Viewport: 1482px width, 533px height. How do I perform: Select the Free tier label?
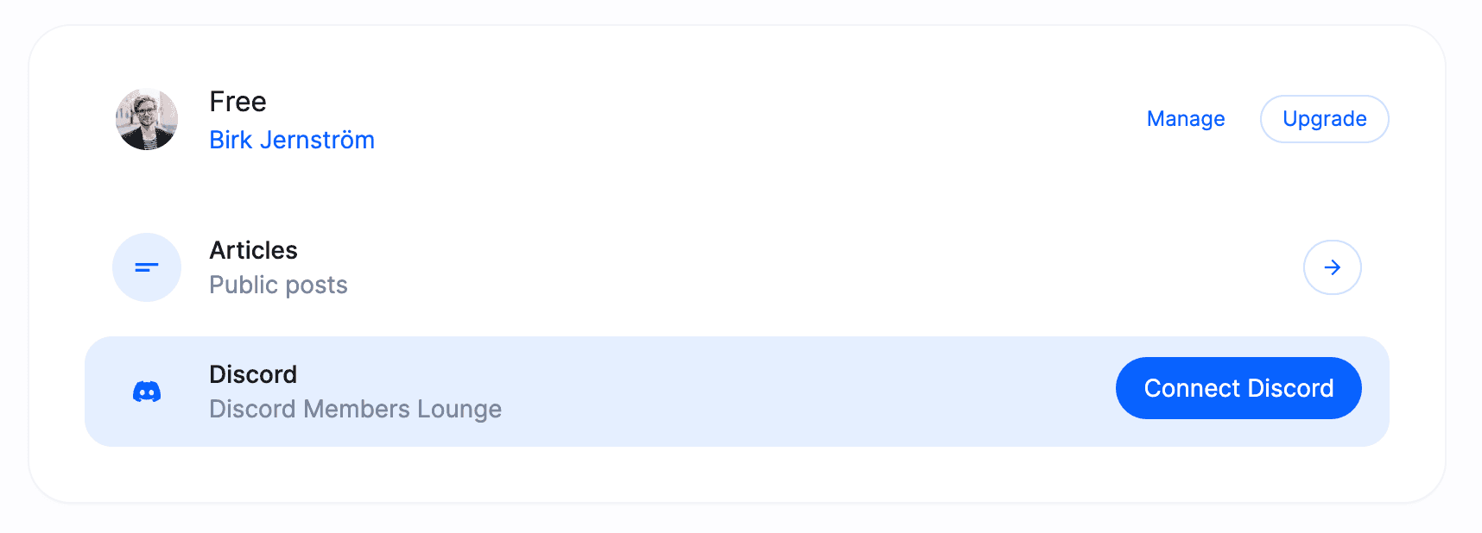click(238, 101)
